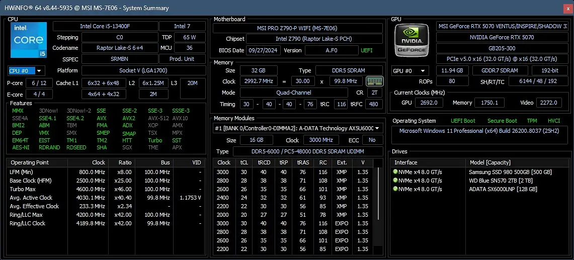Click the Intel Z790 chipset field
The height and width of the screenshot is (260, 574).
tap(314, 39)
